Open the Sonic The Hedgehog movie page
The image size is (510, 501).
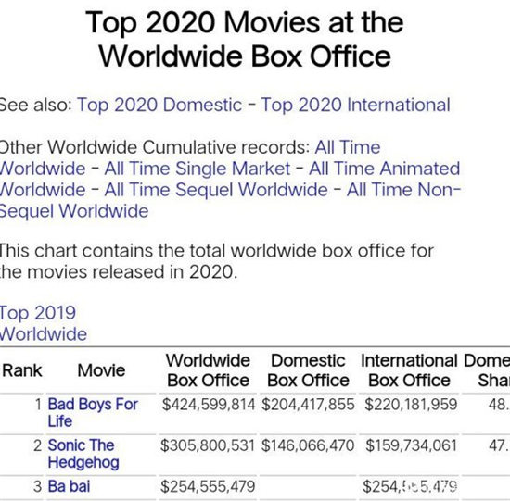83,454
